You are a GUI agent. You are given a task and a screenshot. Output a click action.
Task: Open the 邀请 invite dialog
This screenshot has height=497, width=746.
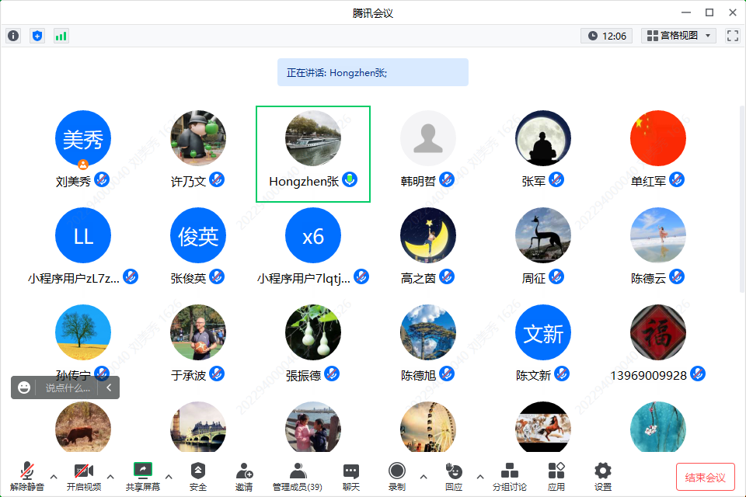(x=244, y=476)
